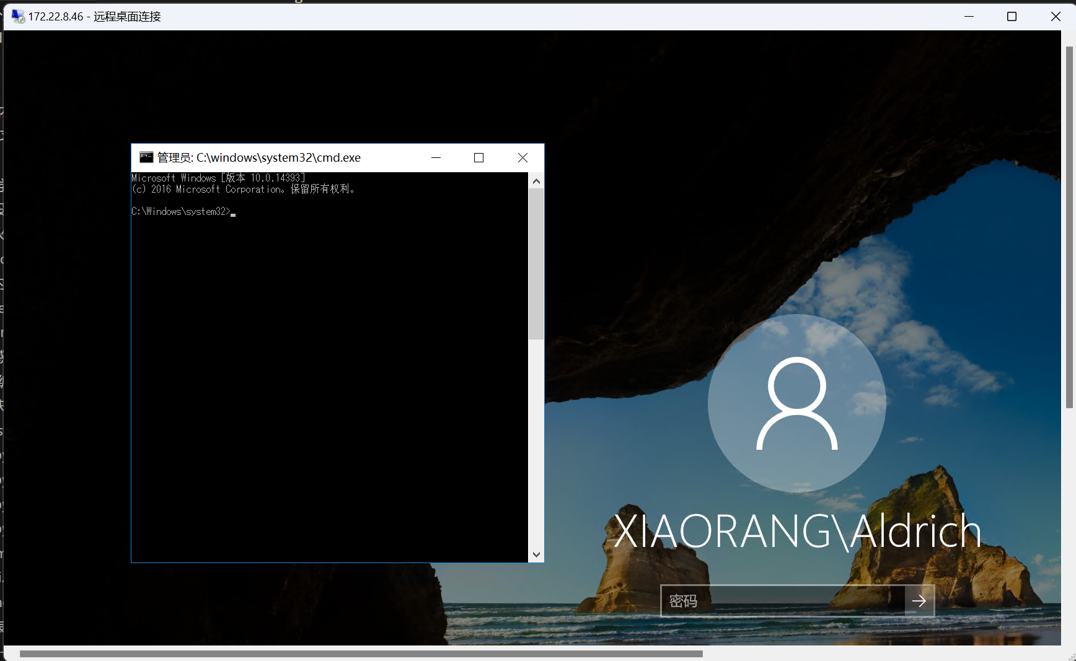Click the remote desktop horizontal scrollbar
1076x661 pixels.
361,654
